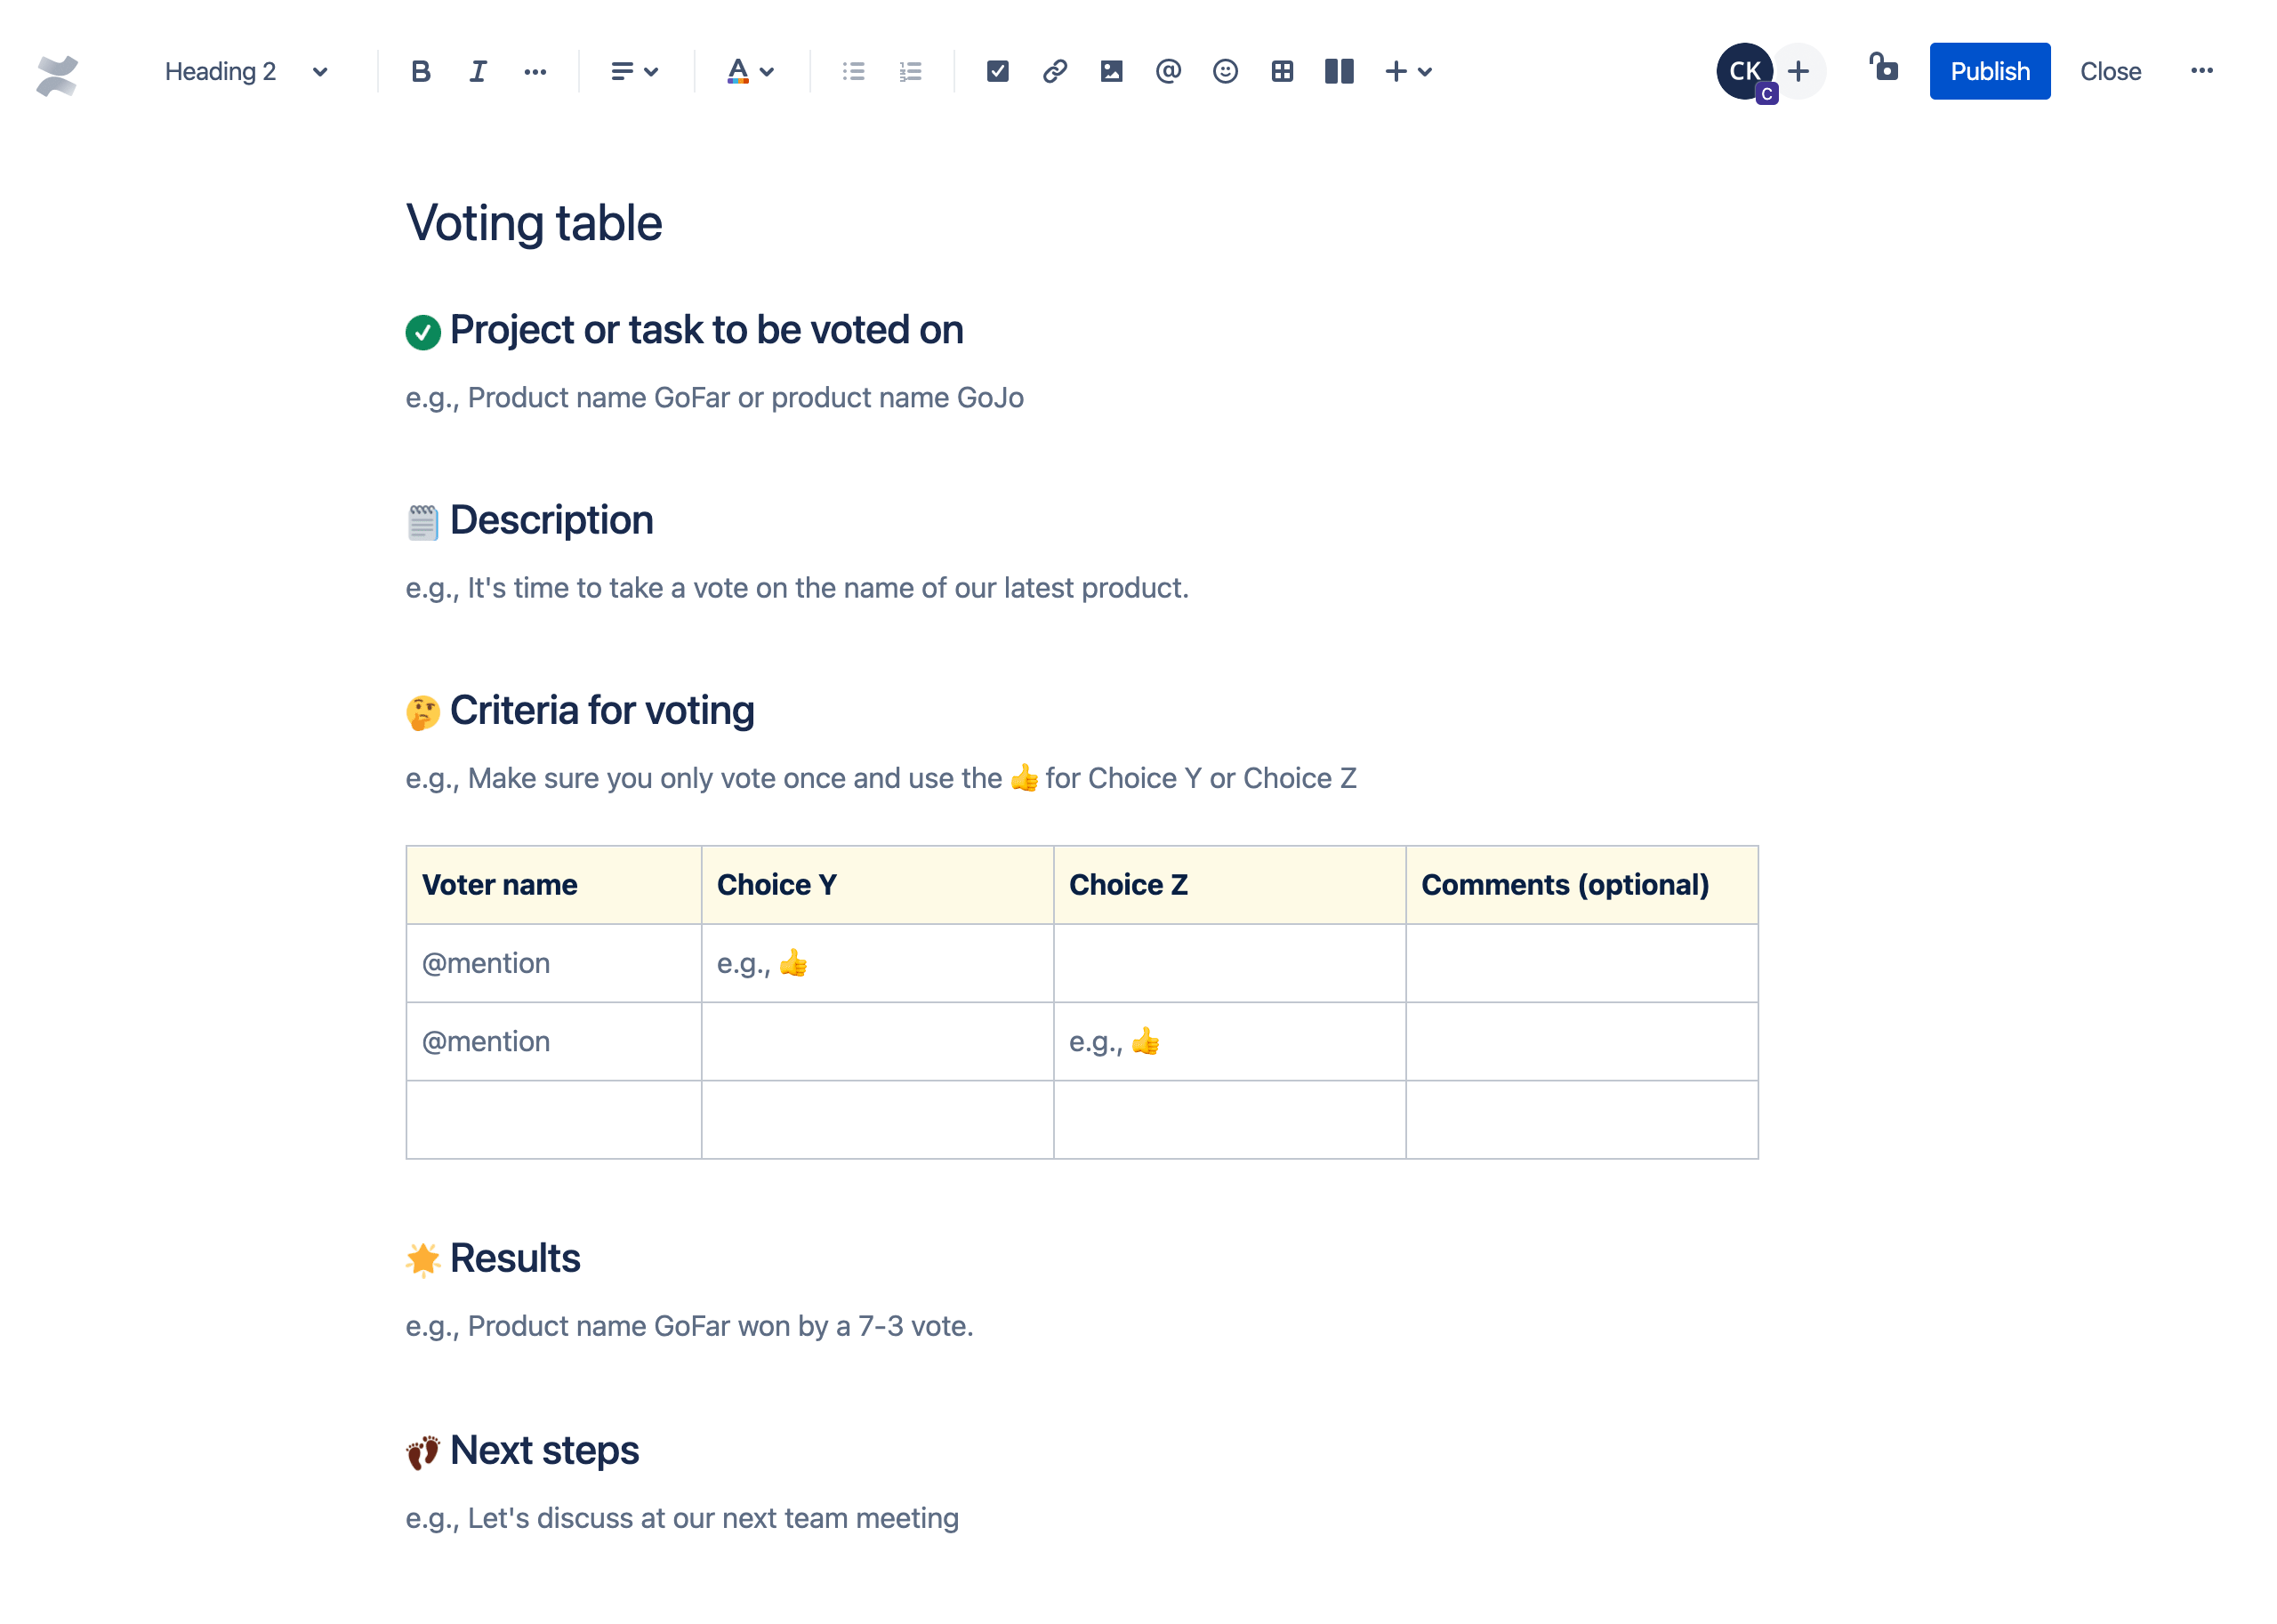2277x1624 pixels.
Task: Click the table insertion icon
Action: (x=1281, y=70)
